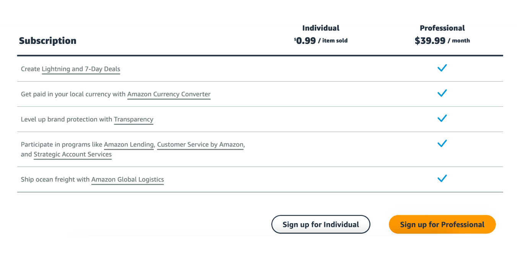Select the Individual plan column header
The height and width of the screenshot is (259, 520).
tap(321, 28)
